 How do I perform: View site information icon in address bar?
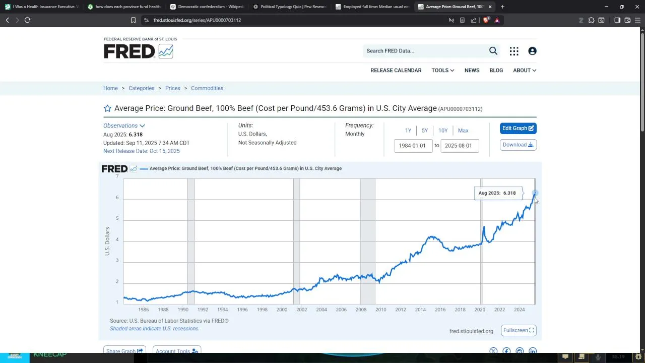pos(146,20)
